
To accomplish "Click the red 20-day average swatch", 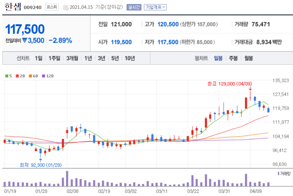I will 17,76.
